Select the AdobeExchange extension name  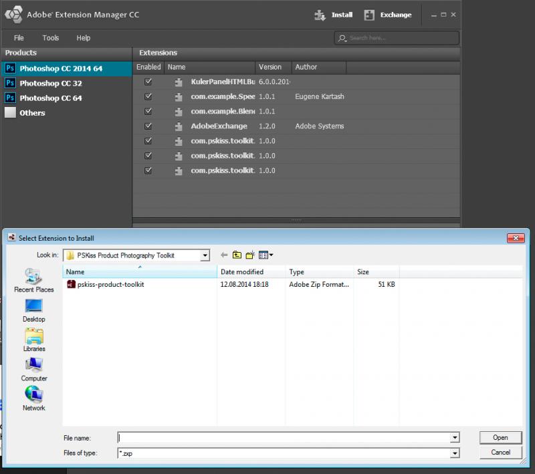219,126
